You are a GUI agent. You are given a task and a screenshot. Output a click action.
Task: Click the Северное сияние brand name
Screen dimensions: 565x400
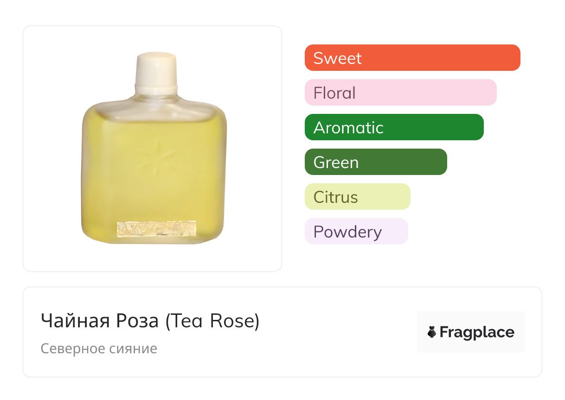pos(99,349)
